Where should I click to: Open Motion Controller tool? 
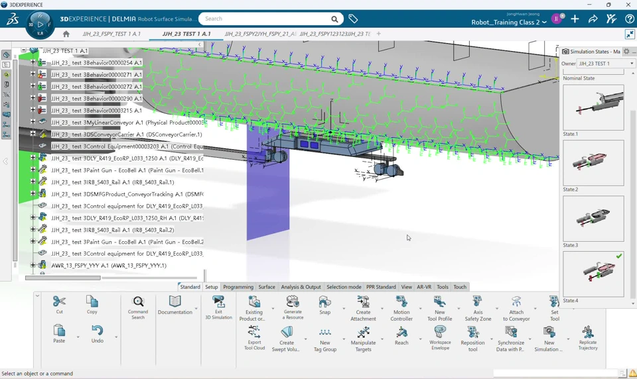(401, 301)
